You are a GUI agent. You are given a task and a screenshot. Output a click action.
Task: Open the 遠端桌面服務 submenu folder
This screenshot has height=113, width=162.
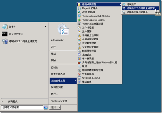(99, 4)
